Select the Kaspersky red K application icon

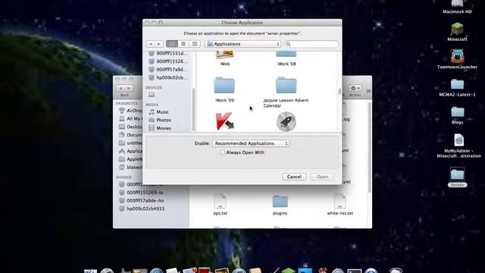(x=225, y=121)
